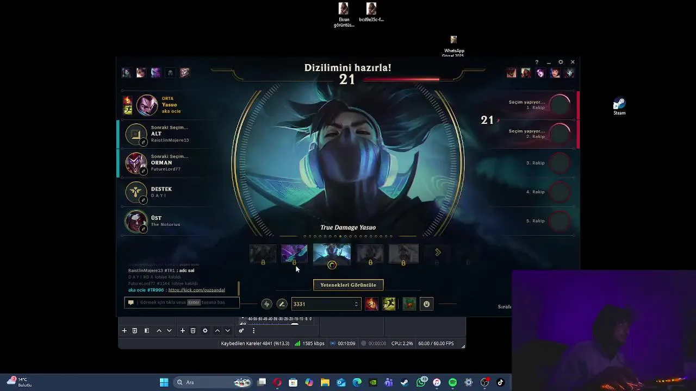Remove scene with OBS trash icon

134,330
